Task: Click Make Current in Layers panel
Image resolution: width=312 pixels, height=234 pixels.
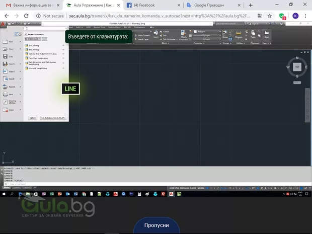Action: [142, 35]
